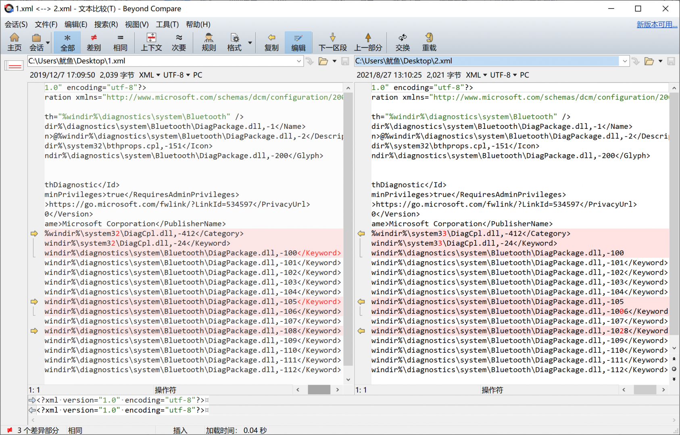Click previous difference button on right scrollbar

pos(674,359)
